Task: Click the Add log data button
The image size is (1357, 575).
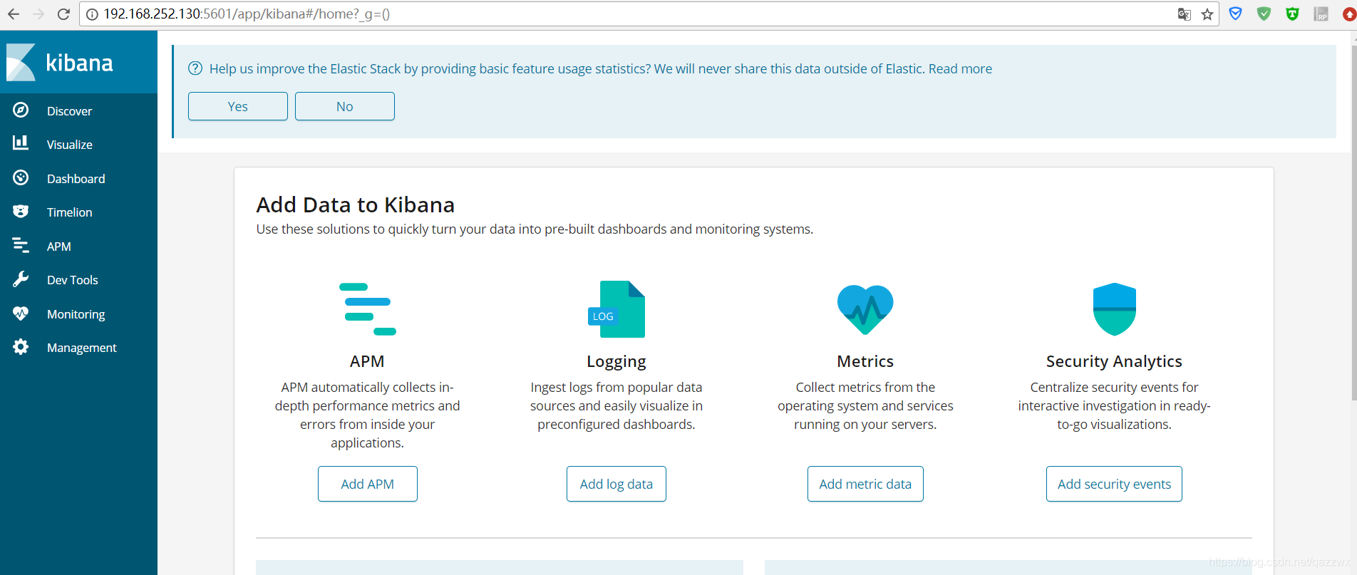Action: pos(616,484)
